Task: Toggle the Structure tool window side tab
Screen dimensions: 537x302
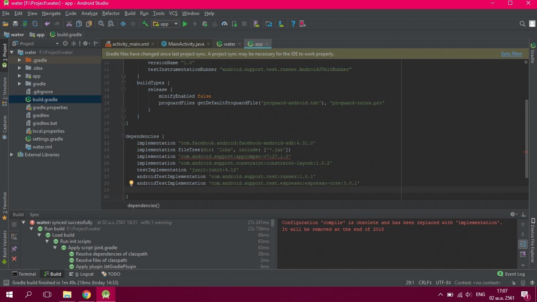Action: point(4,92)
